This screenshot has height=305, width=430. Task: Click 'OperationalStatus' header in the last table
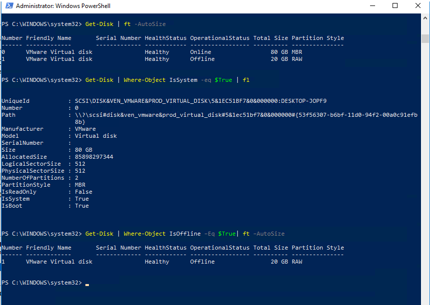[220, 248]
